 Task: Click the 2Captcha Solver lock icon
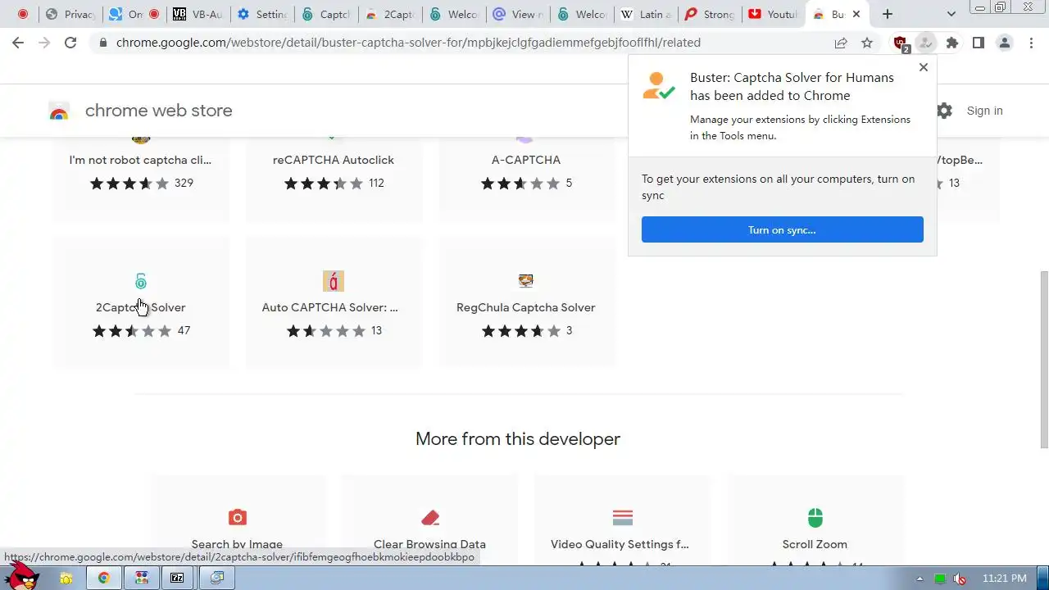click(141, 281)
